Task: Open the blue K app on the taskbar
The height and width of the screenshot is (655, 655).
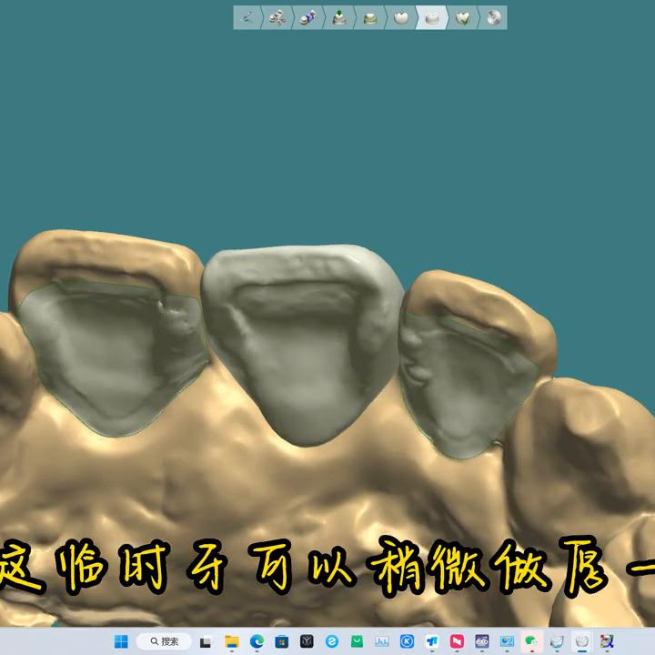Action: 407,640
